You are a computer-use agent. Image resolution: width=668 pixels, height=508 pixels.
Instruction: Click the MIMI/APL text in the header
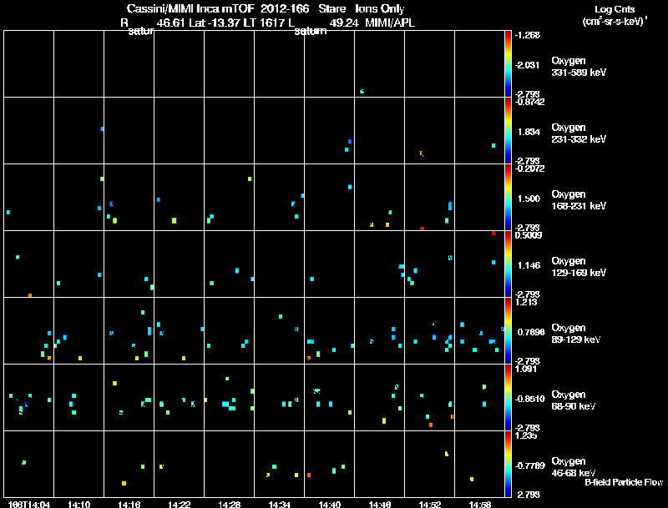tap(390, 23)
